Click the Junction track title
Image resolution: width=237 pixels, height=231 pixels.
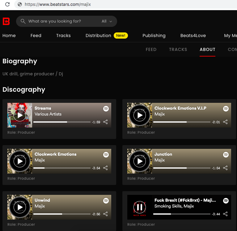click(x=163, y=154)
